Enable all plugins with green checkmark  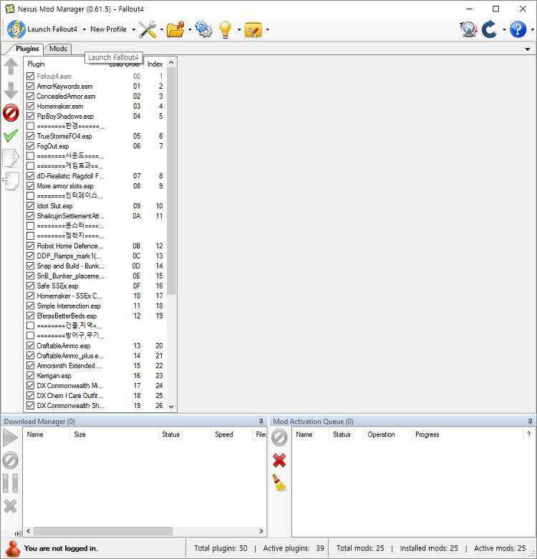11,135
